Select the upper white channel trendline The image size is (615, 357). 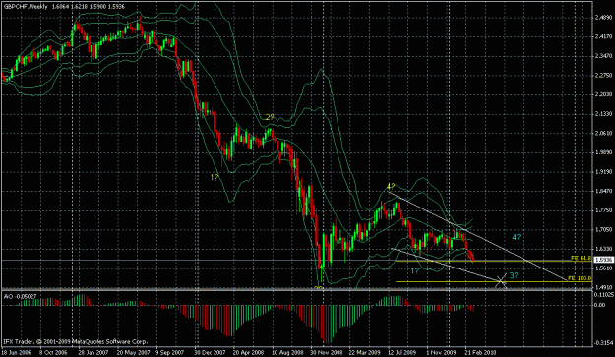coord(477,235)
